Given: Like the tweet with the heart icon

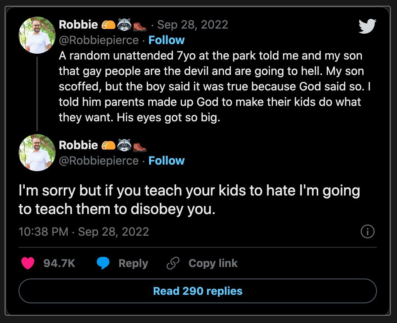Looking at the screenshot, I should pyautogui.click(x=27, y=263).
